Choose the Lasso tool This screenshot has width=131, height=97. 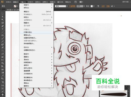[2, 23]
